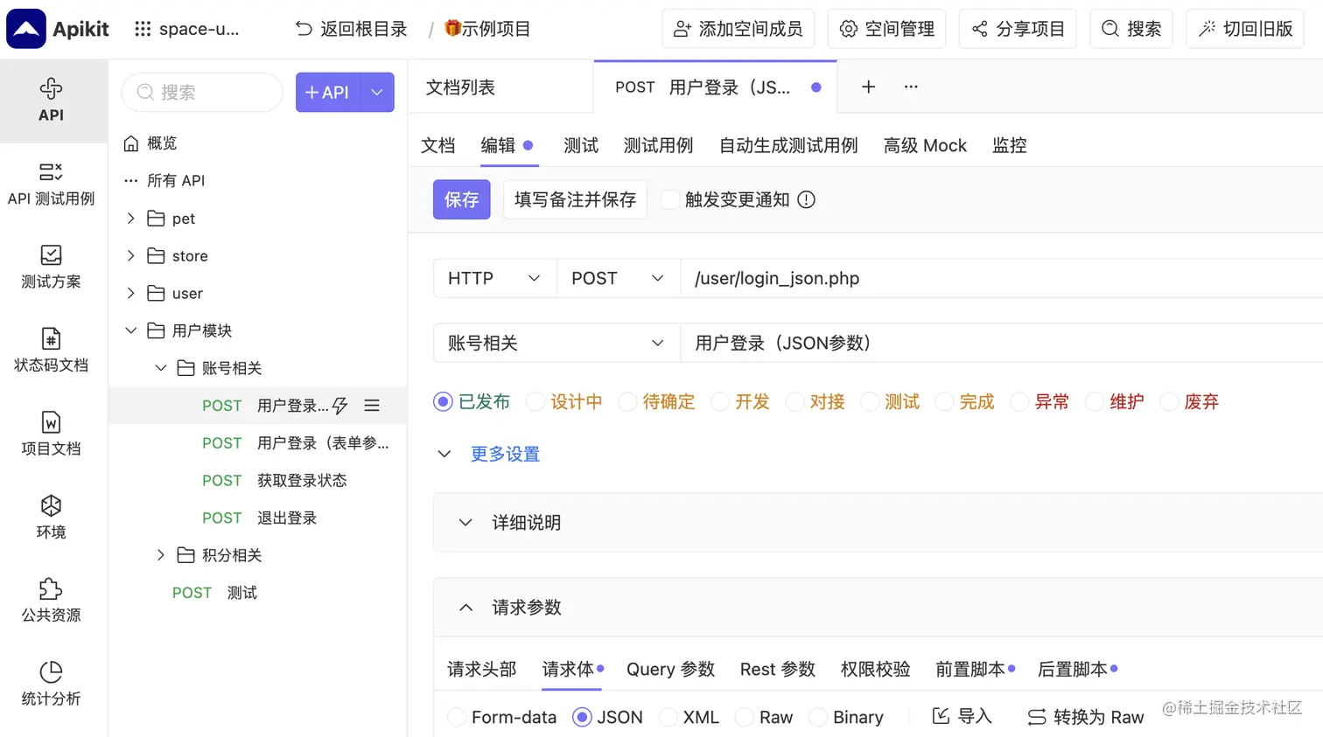Screen dimensions: 1323x737
Task: Open the hamburger menu on 用户登录 row
Action: click(x=372, y=406)
